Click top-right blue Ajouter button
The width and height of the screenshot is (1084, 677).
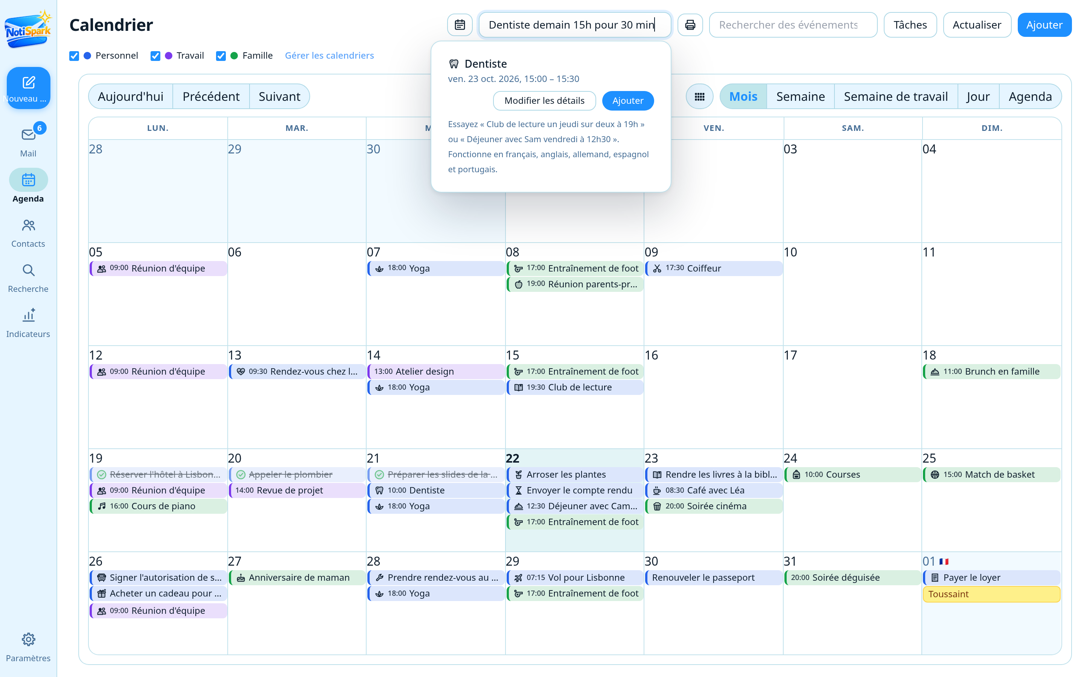coord(1044,24)
